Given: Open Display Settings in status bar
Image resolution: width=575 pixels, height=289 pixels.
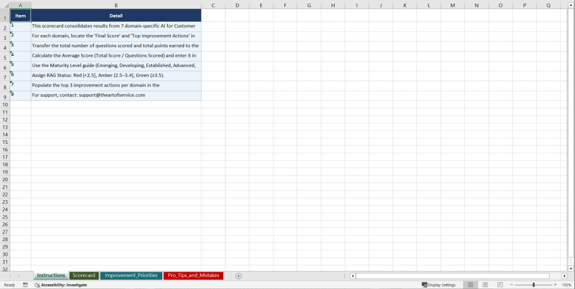Looking at the screenshot, I should (x=439, y=285).
